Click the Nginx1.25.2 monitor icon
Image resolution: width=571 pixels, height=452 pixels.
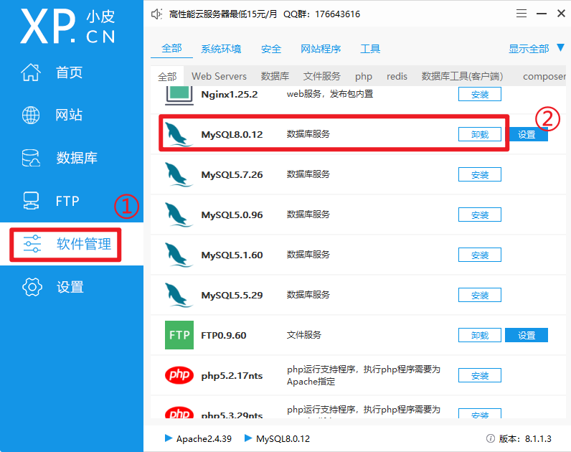pos(179,95)
